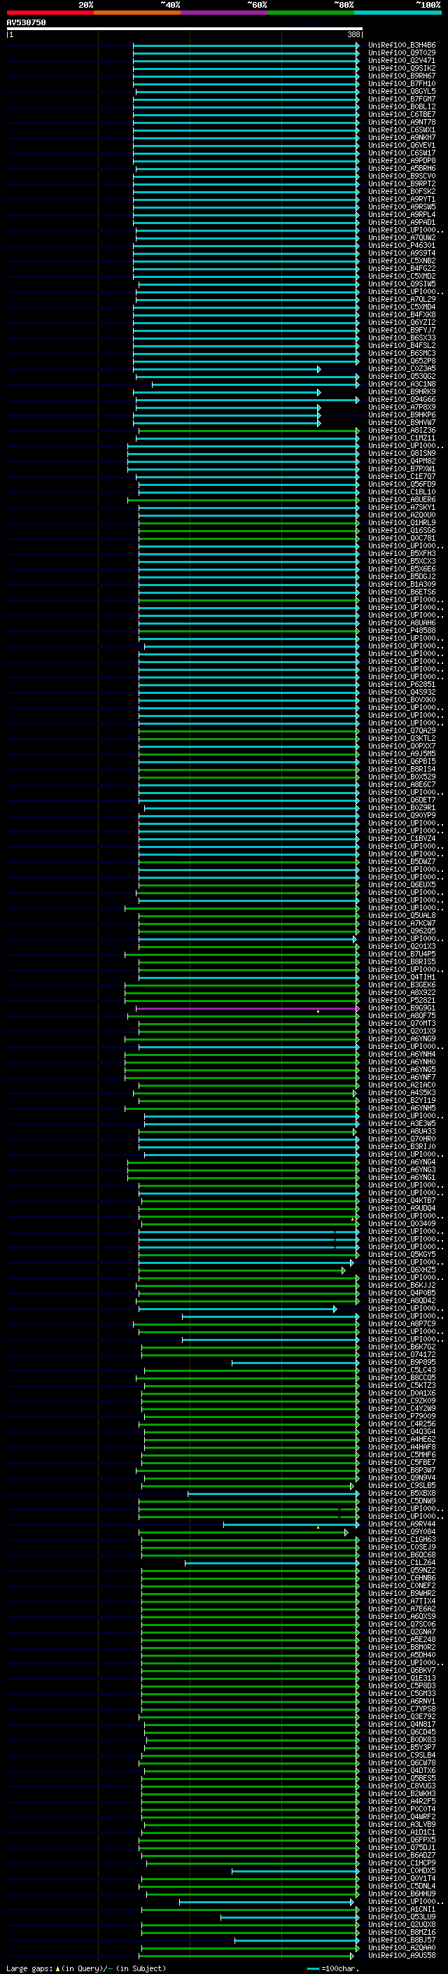Screen dimensions: 448x1974
Task: Select label UniRef100_A9J5M5
Action: (402, 755)
